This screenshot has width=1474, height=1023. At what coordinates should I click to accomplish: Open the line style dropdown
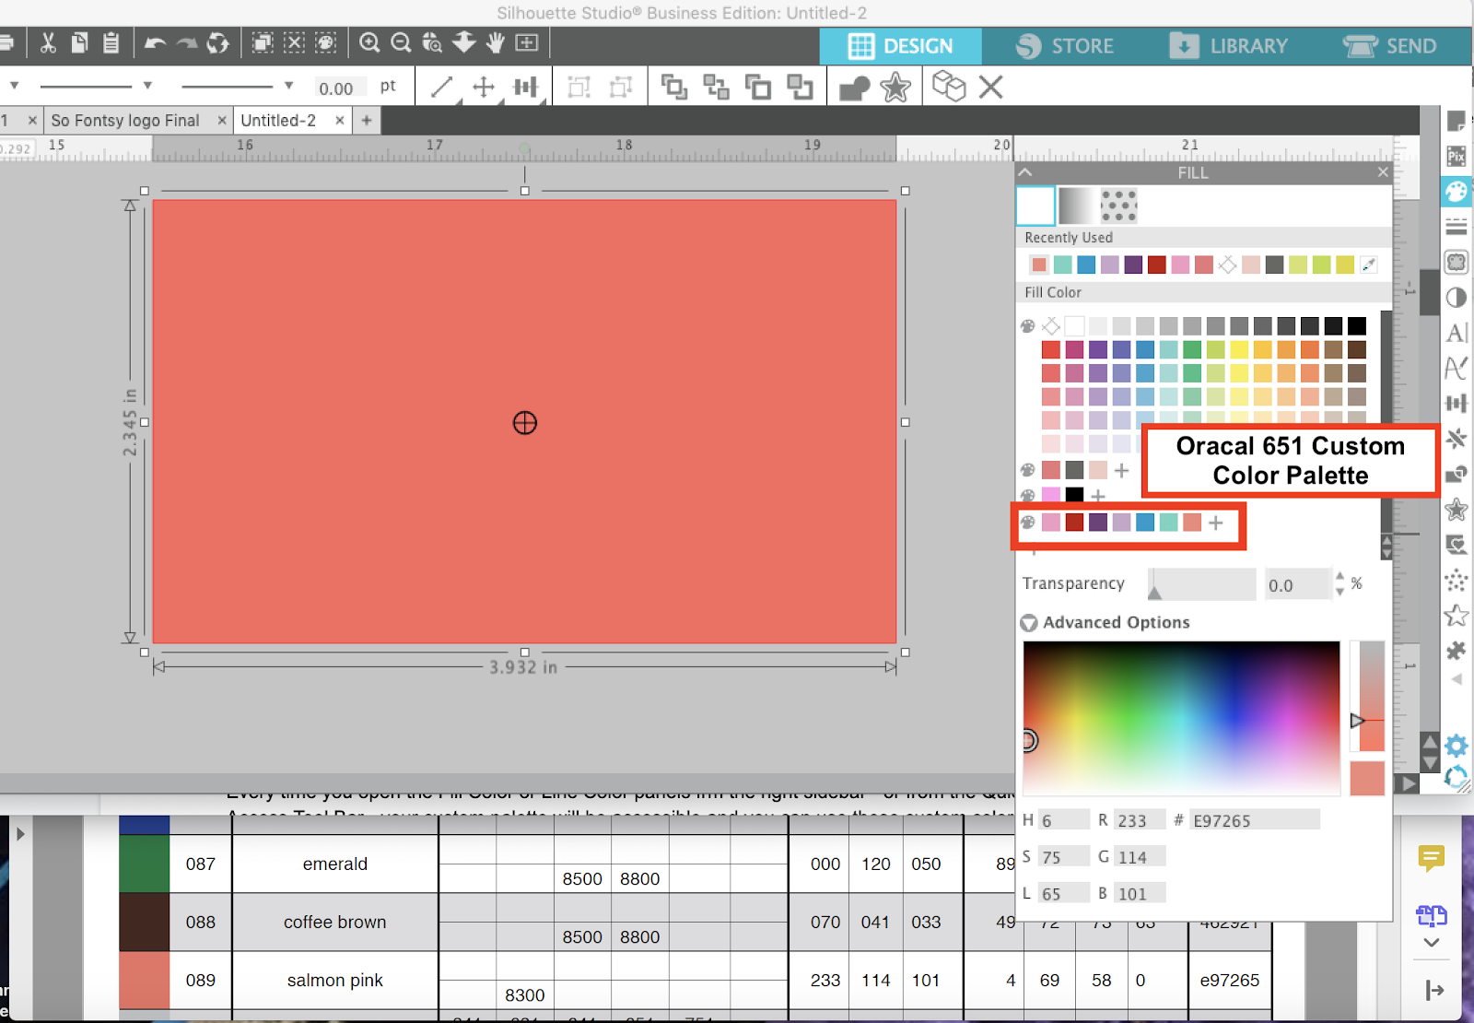pyautogui.click(x=147, y=85)
